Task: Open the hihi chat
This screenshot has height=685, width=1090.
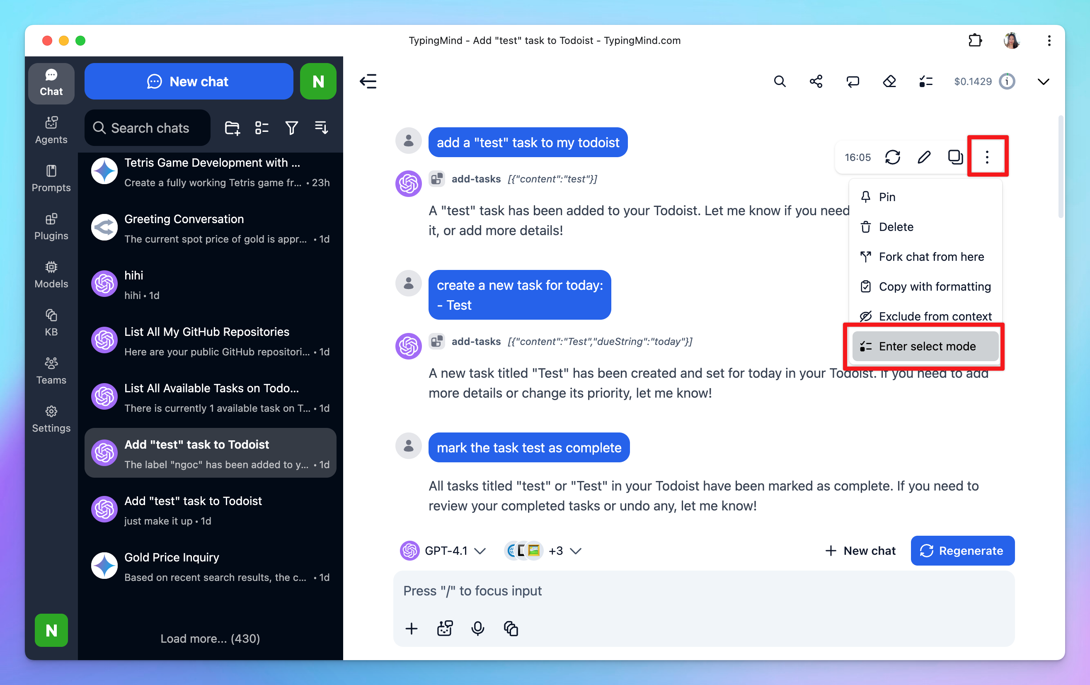Action: [x=211, y=285]
